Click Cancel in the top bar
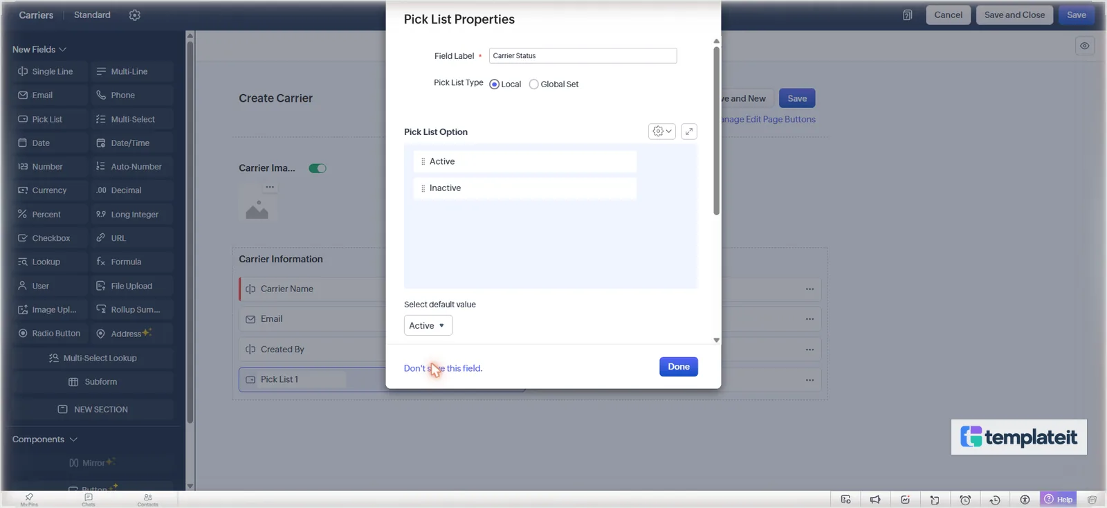 948,15
